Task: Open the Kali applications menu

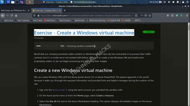Action: point(2,2)
